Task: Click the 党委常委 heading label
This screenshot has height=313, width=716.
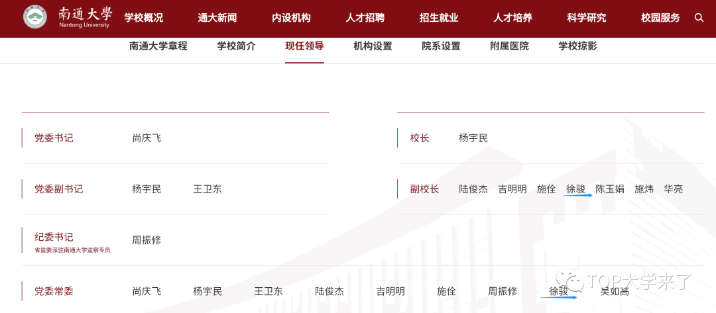Action: click(54, 291)
